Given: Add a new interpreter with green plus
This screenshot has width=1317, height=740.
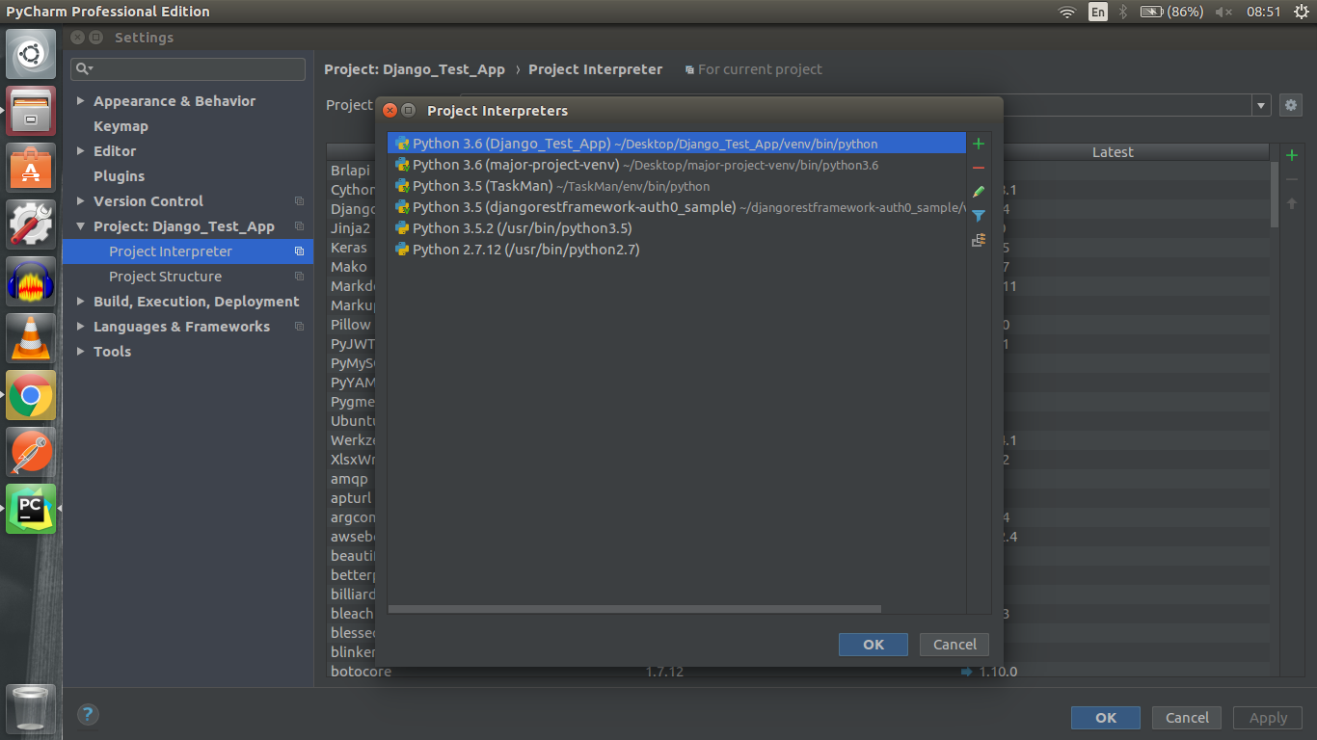Looking at the screenshot, I should tap(979, 144).
